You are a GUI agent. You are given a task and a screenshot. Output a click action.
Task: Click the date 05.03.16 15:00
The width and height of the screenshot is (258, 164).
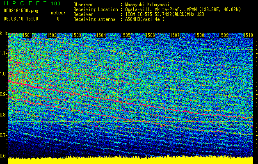pos(21,19)
